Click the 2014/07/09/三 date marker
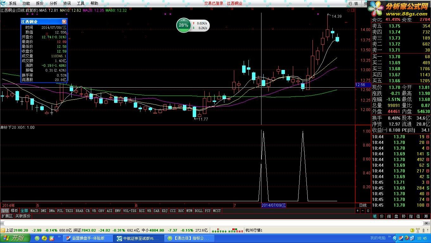This screenshot has width=431, height=243. click(x=273, y=205)
